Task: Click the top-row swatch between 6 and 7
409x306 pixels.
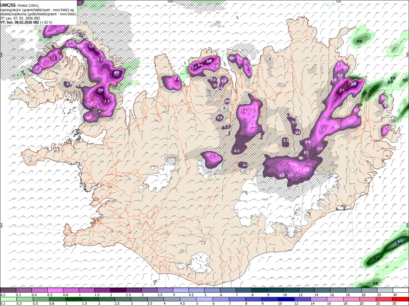Action: coord(228,290)
